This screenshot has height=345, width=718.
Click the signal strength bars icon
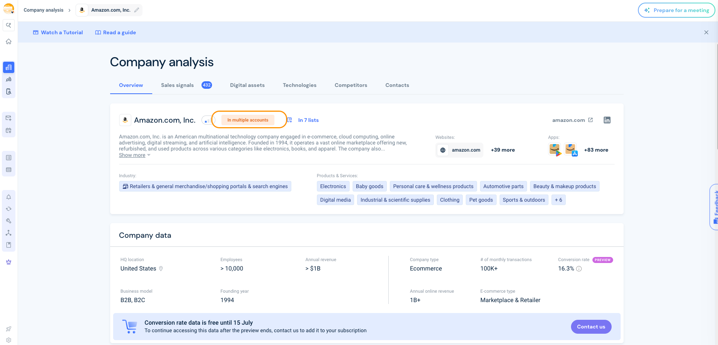208,120
